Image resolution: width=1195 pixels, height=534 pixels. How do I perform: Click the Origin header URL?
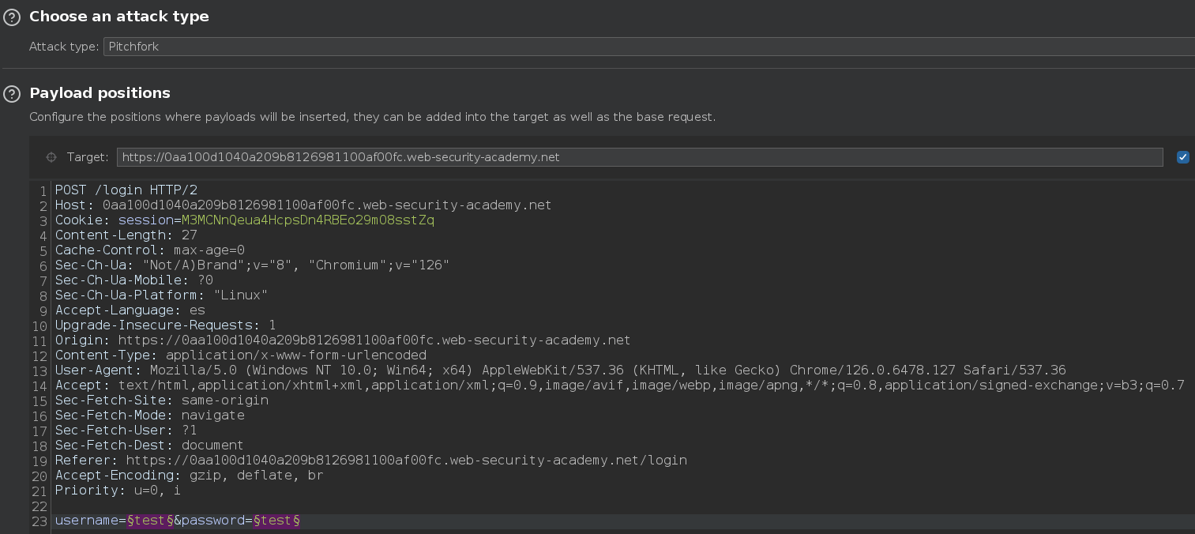374,340
